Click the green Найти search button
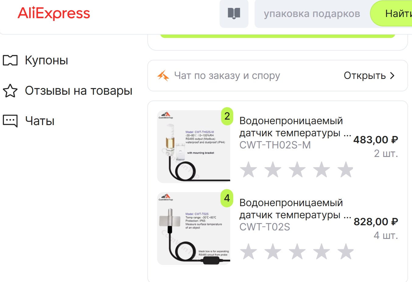Viewport: 412px width, 282px height. point(391,14)
